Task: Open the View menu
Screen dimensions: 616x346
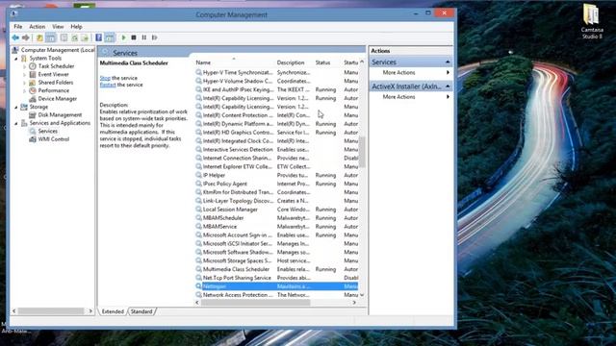Action: pyautogui.click(x=58, y=27)
